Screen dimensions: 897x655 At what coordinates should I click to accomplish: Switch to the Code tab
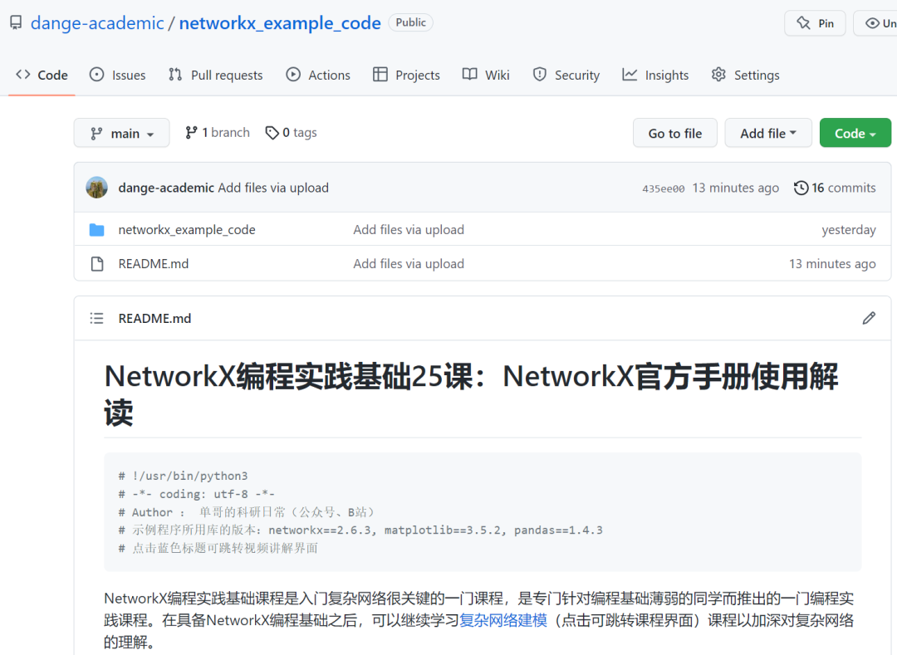click(x=42, y=75)
